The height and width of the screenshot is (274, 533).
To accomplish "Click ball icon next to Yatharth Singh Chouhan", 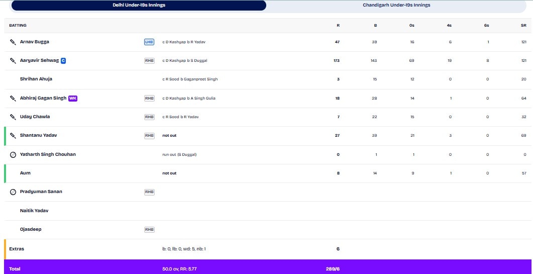I will pyautogui.click(x=13, y=154).
